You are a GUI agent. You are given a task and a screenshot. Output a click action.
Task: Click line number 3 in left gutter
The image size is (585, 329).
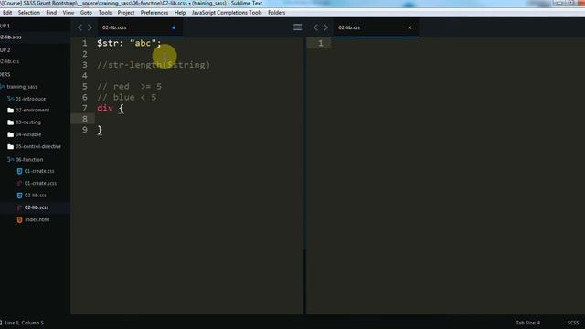pyautogui.click(x=85, y=65)
